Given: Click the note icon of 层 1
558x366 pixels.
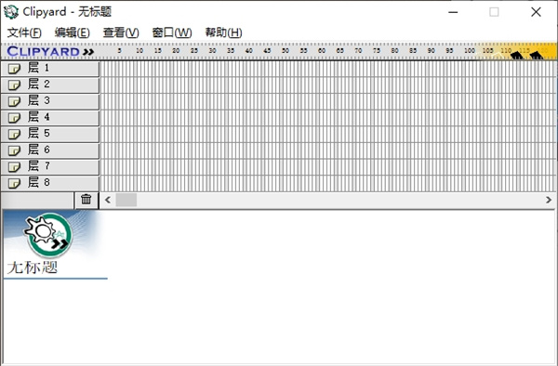Looking at the screenshot, I should coord(14,69).
